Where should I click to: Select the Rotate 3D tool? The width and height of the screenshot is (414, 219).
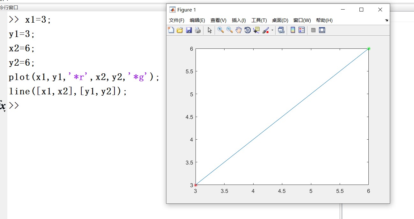(x=248, y=30)
